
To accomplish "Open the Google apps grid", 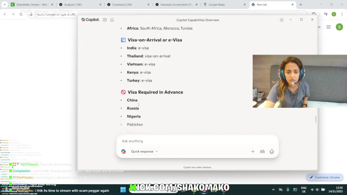I will [x=329, y=27].
